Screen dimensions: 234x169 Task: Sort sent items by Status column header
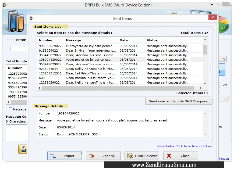(174, 40)
